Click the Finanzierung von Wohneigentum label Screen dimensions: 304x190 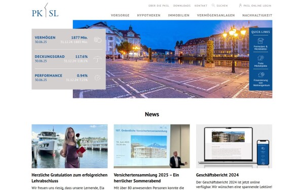tap(261, 83)
